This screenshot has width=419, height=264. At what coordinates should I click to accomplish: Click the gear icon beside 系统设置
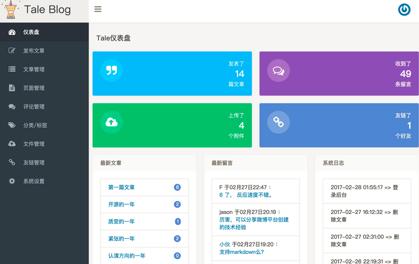pyautogui.click(x=12, y=181)
